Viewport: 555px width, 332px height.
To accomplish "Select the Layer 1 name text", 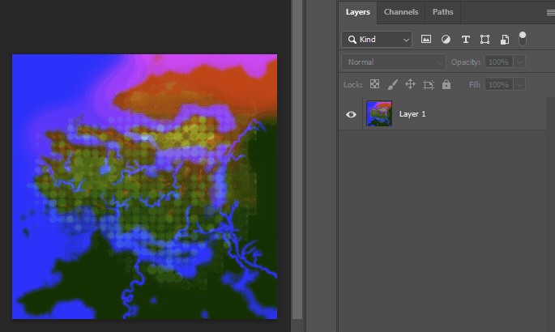I will coord(412,114).
